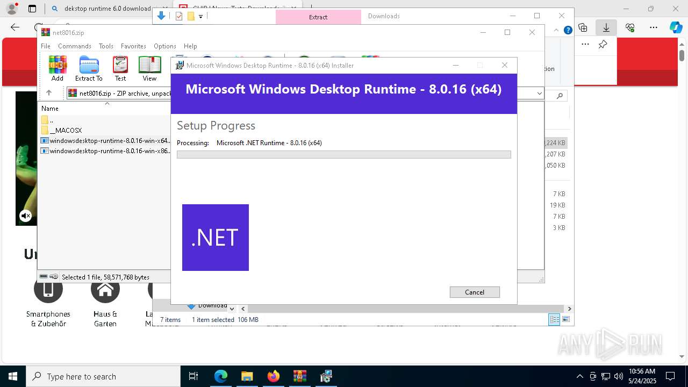Open more options in Edge downloads flyout
The width and height of the screenshot is (688, 387).
[585, 45]
